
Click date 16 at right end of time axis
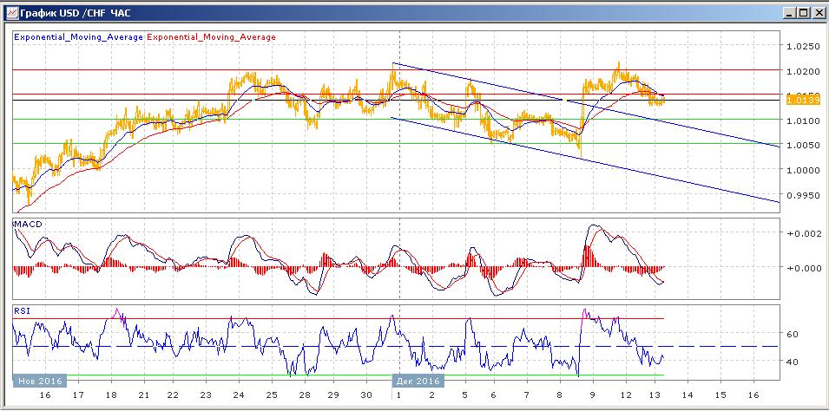753,395
